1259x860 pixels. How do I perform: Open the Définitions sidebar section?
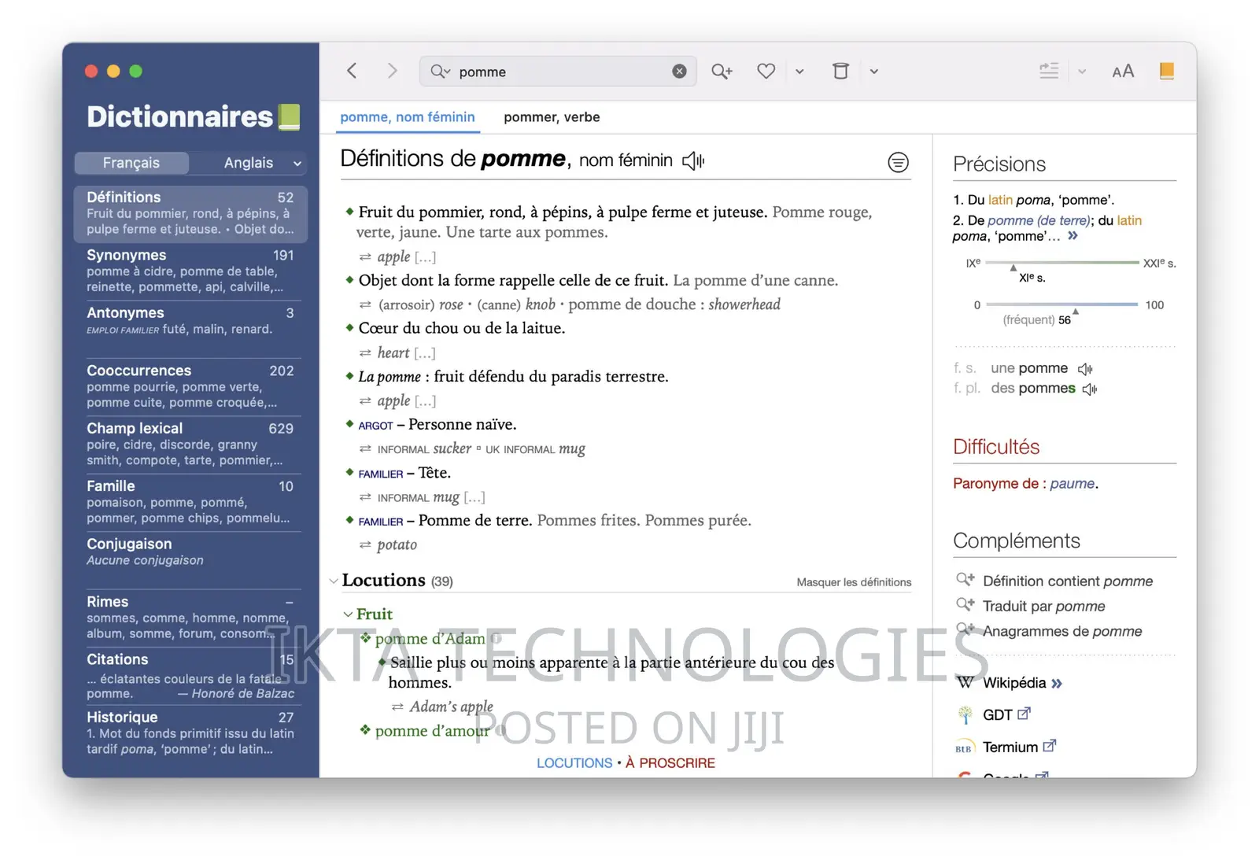click(190, 213)
